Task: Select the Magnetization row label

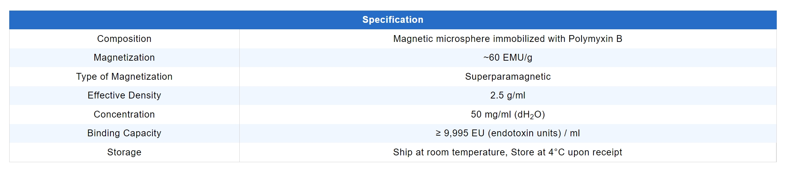Action: point(124,58)
